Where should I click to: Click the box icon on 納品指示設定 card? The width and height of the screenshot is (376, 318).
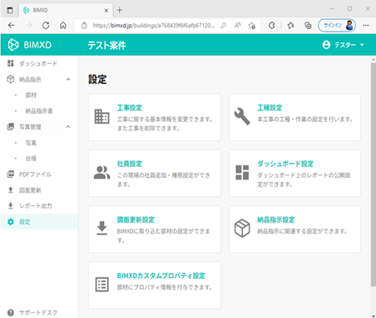(242, 228)
